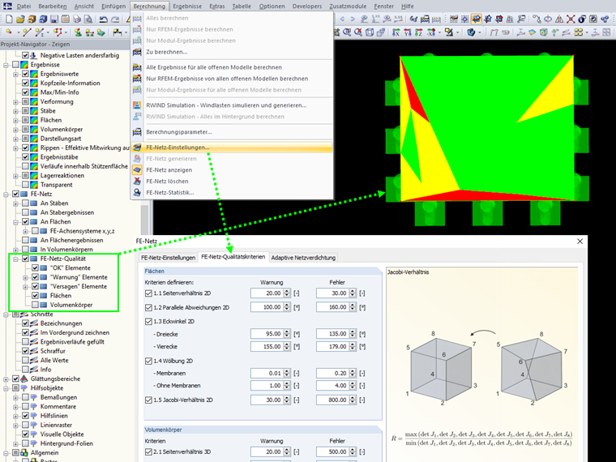
Task: Click the View in Y direction icon
Action: 408,32
